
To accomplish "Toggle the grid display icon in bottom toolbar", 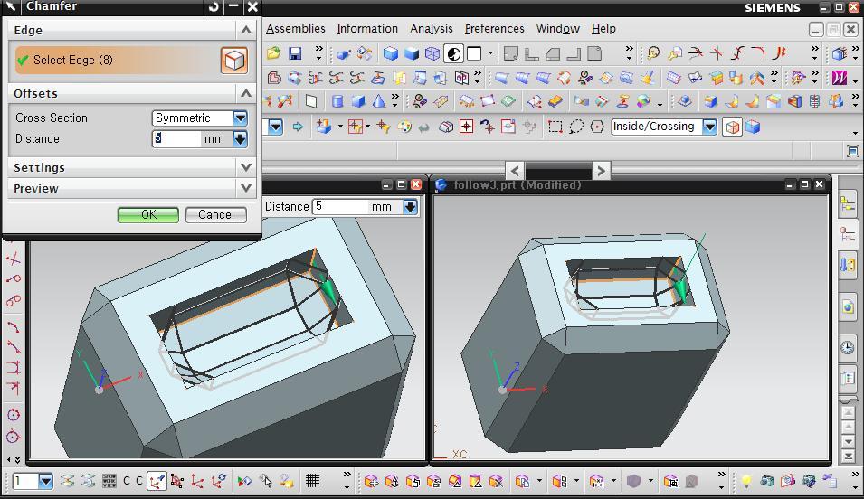I will (x=312, y=481).
